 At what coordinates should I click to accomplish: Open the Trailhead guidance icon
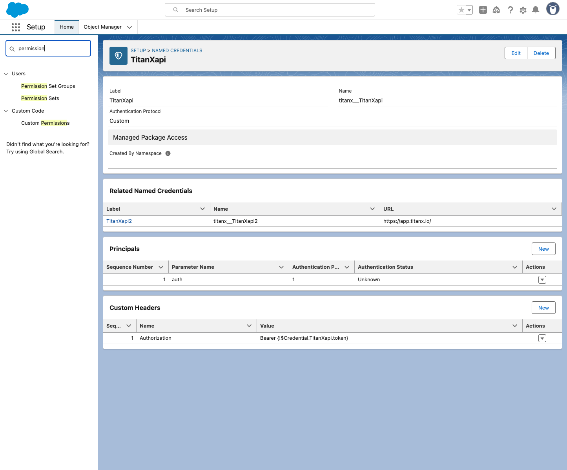tap(496, 10)
